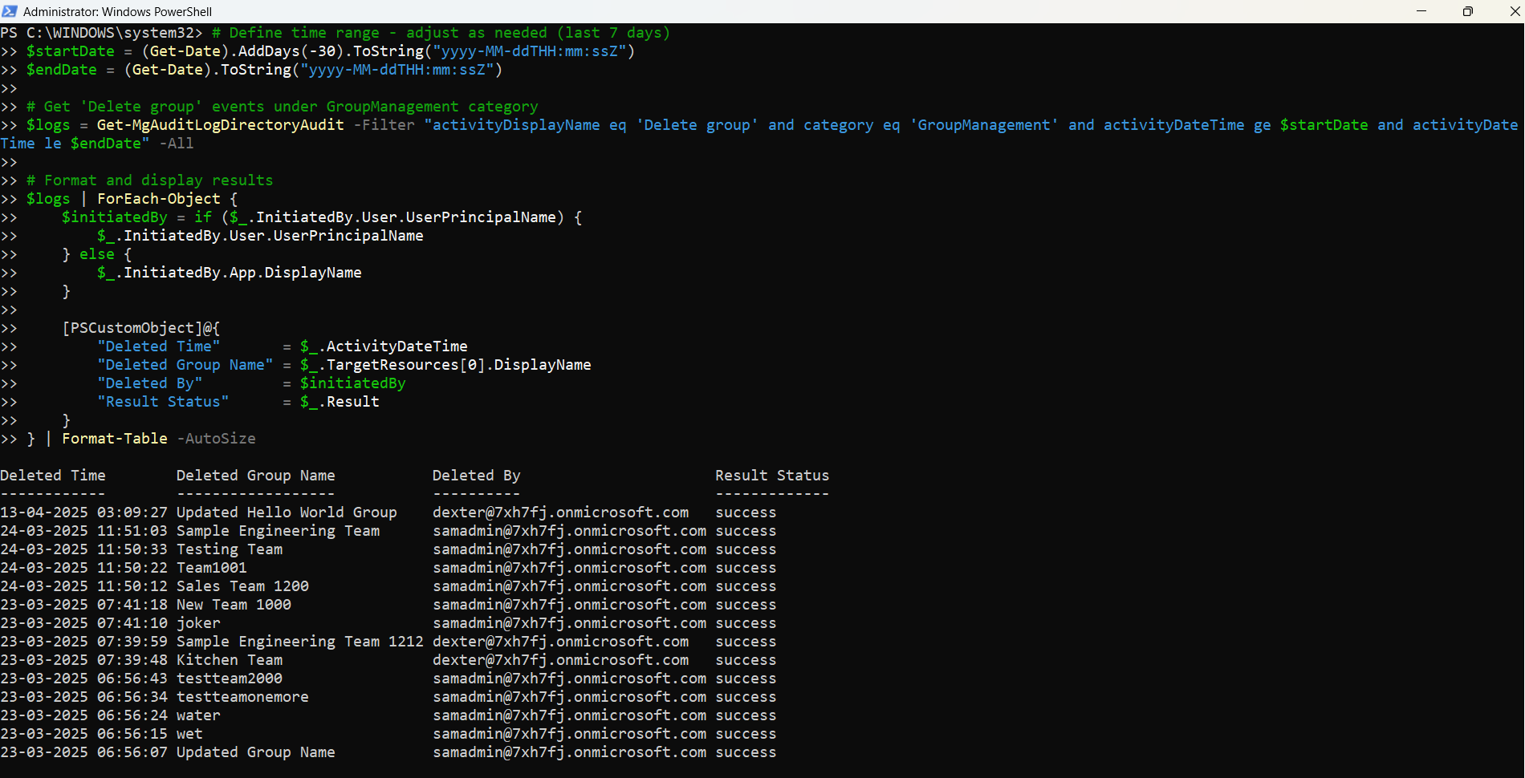Click the 'Deleted By' column header
The height and width of the screenshot is (778, 1525).
(476, 476)
